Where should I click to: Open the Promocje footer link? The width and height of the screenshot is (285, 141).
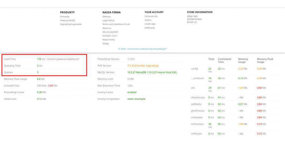(x=65, y=16)
